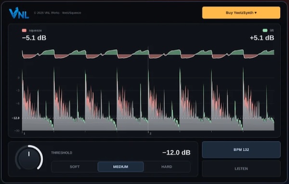Select the MEDIUM knee mode

pyautogui.click(x=121, y=167)
